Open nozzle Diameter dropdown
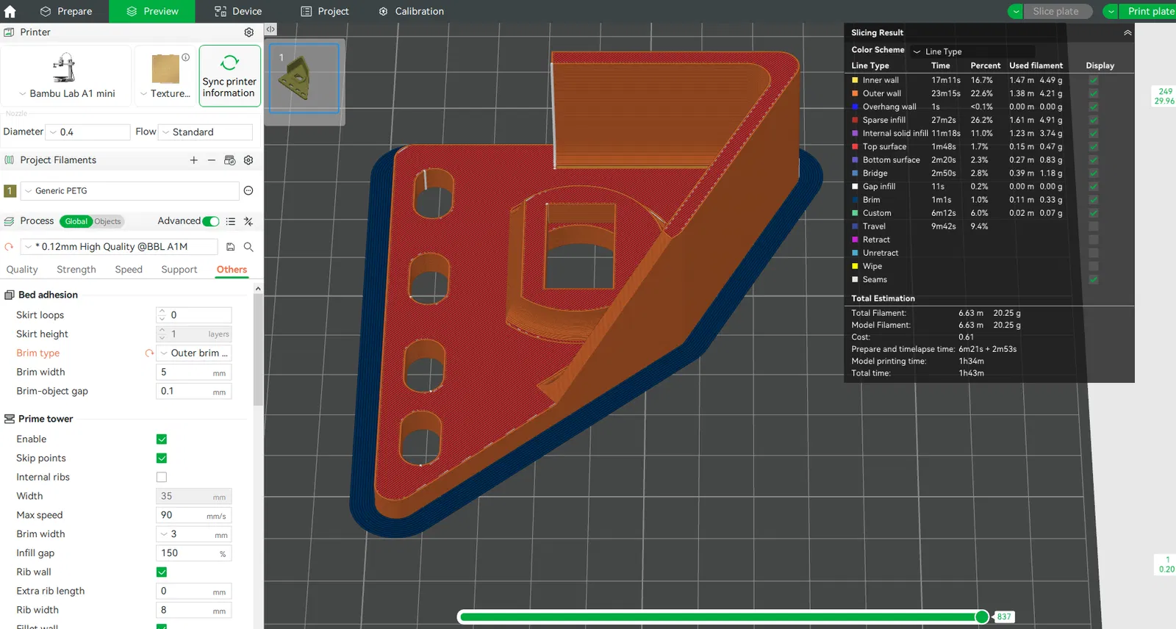 click(x=87, y=132)
